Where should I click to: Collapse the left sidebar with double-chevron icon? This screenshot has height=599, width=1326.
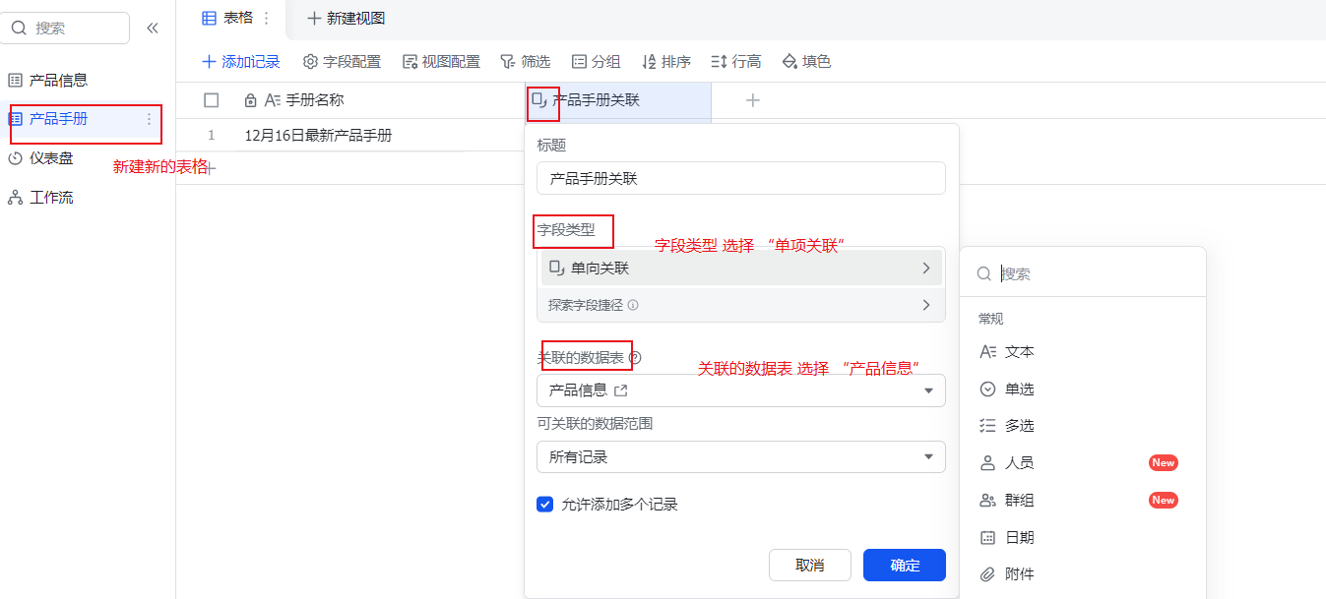(153, 29)
